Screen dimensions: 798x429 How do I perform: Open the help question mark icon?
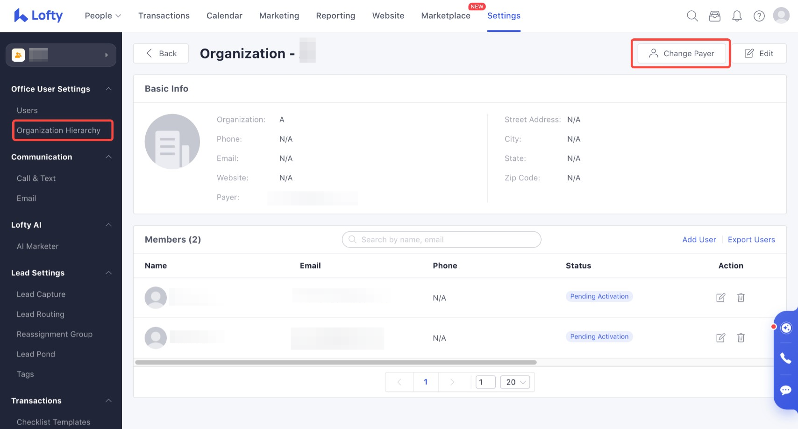[x=759, y=16]
